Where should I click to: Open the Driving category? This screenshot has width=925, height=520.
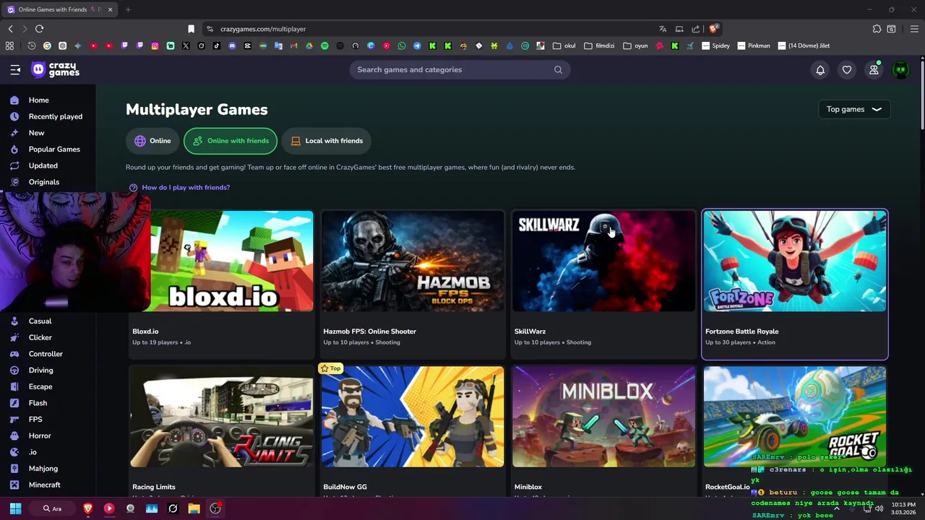coord(40,370)
